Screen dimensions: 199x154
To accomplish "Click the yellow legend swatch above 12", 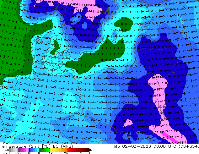I will [x=51, y=150].
